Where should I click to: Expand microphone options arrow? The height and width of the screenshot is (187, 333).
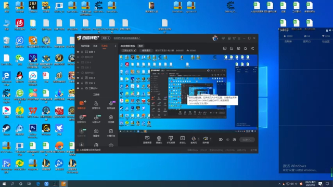[x=199, y=139]
